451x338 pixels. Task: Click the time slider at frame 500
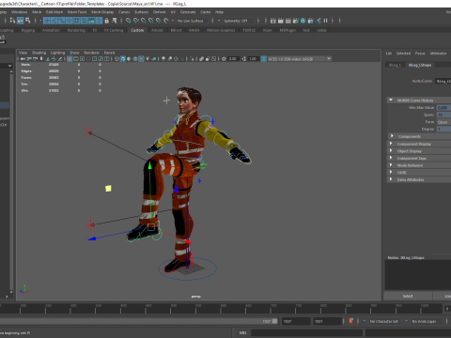(171, 308)
